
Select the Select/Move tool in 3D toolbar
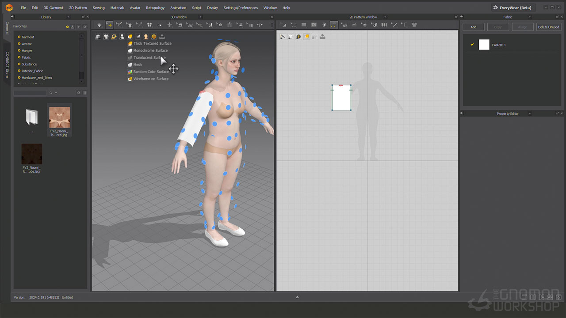pos(109,25)
